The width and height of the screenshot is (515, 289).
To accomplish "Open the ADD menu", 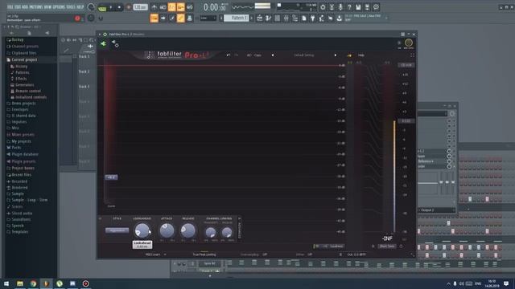I will point(25,7).
